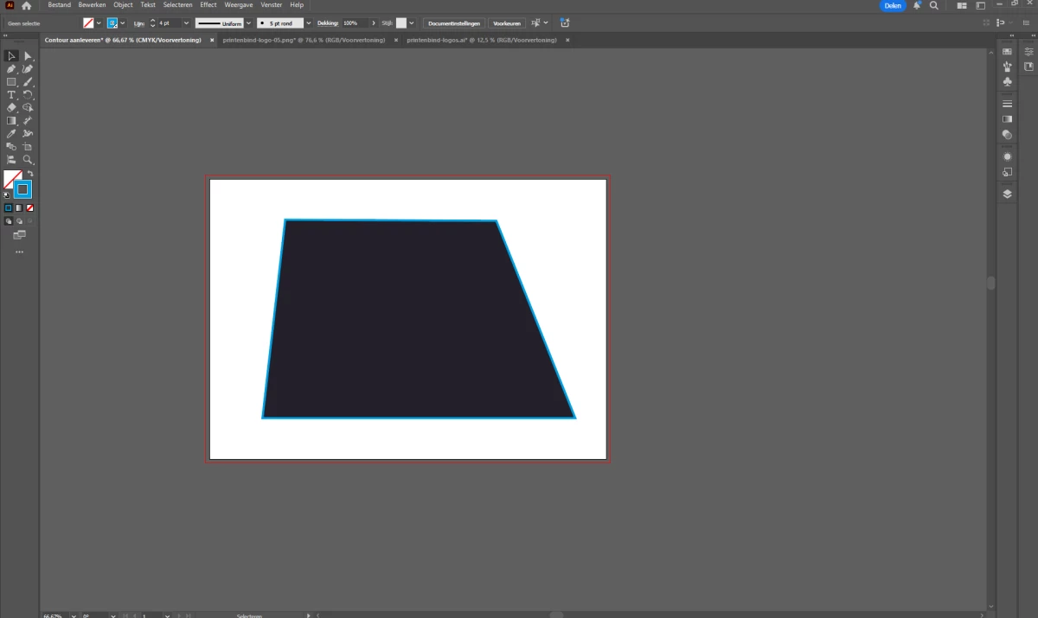Select the Eyedropper tool
Image resolution: width=1038 pixels, height=618 pixels.
(x=11, y=134)
